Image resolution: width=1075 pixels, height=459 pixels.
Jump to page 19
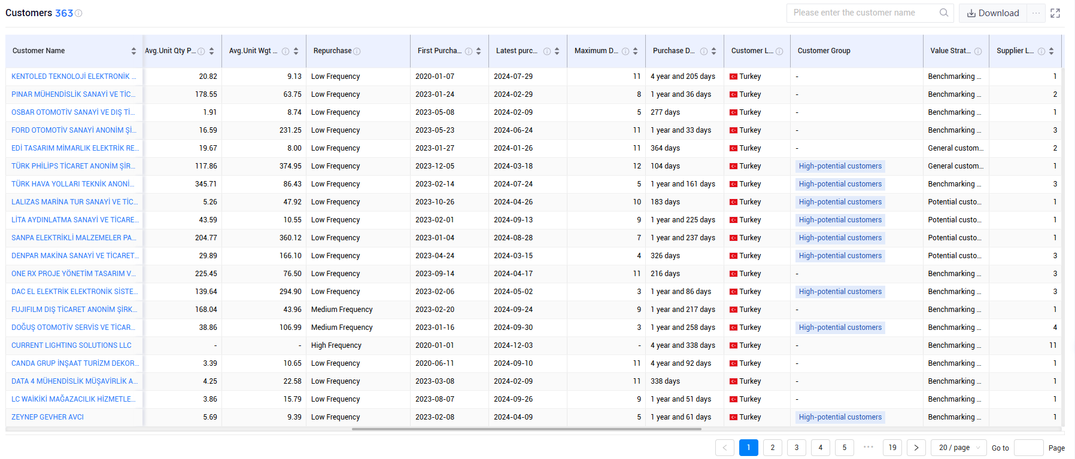[892, 448]
